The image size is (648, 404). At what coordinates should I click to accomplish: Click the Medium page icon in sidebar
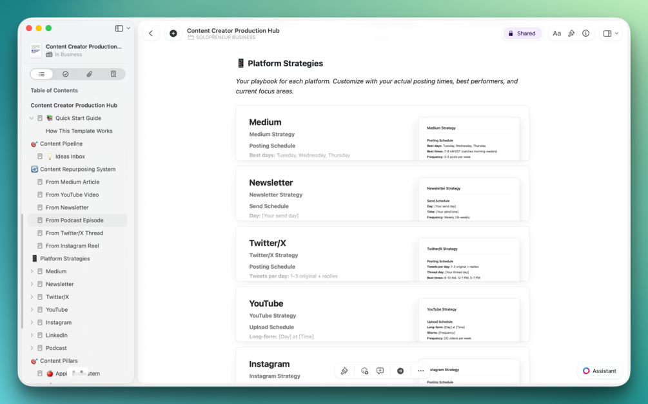(x=40, y=271)
